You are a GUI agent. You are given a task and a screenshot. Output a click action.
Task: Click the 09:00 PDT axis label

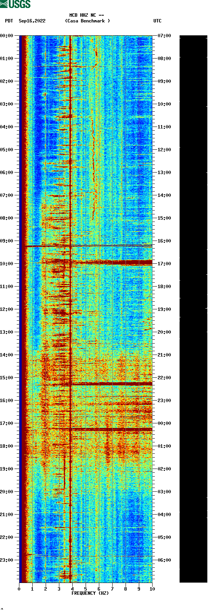pos(6,241)
